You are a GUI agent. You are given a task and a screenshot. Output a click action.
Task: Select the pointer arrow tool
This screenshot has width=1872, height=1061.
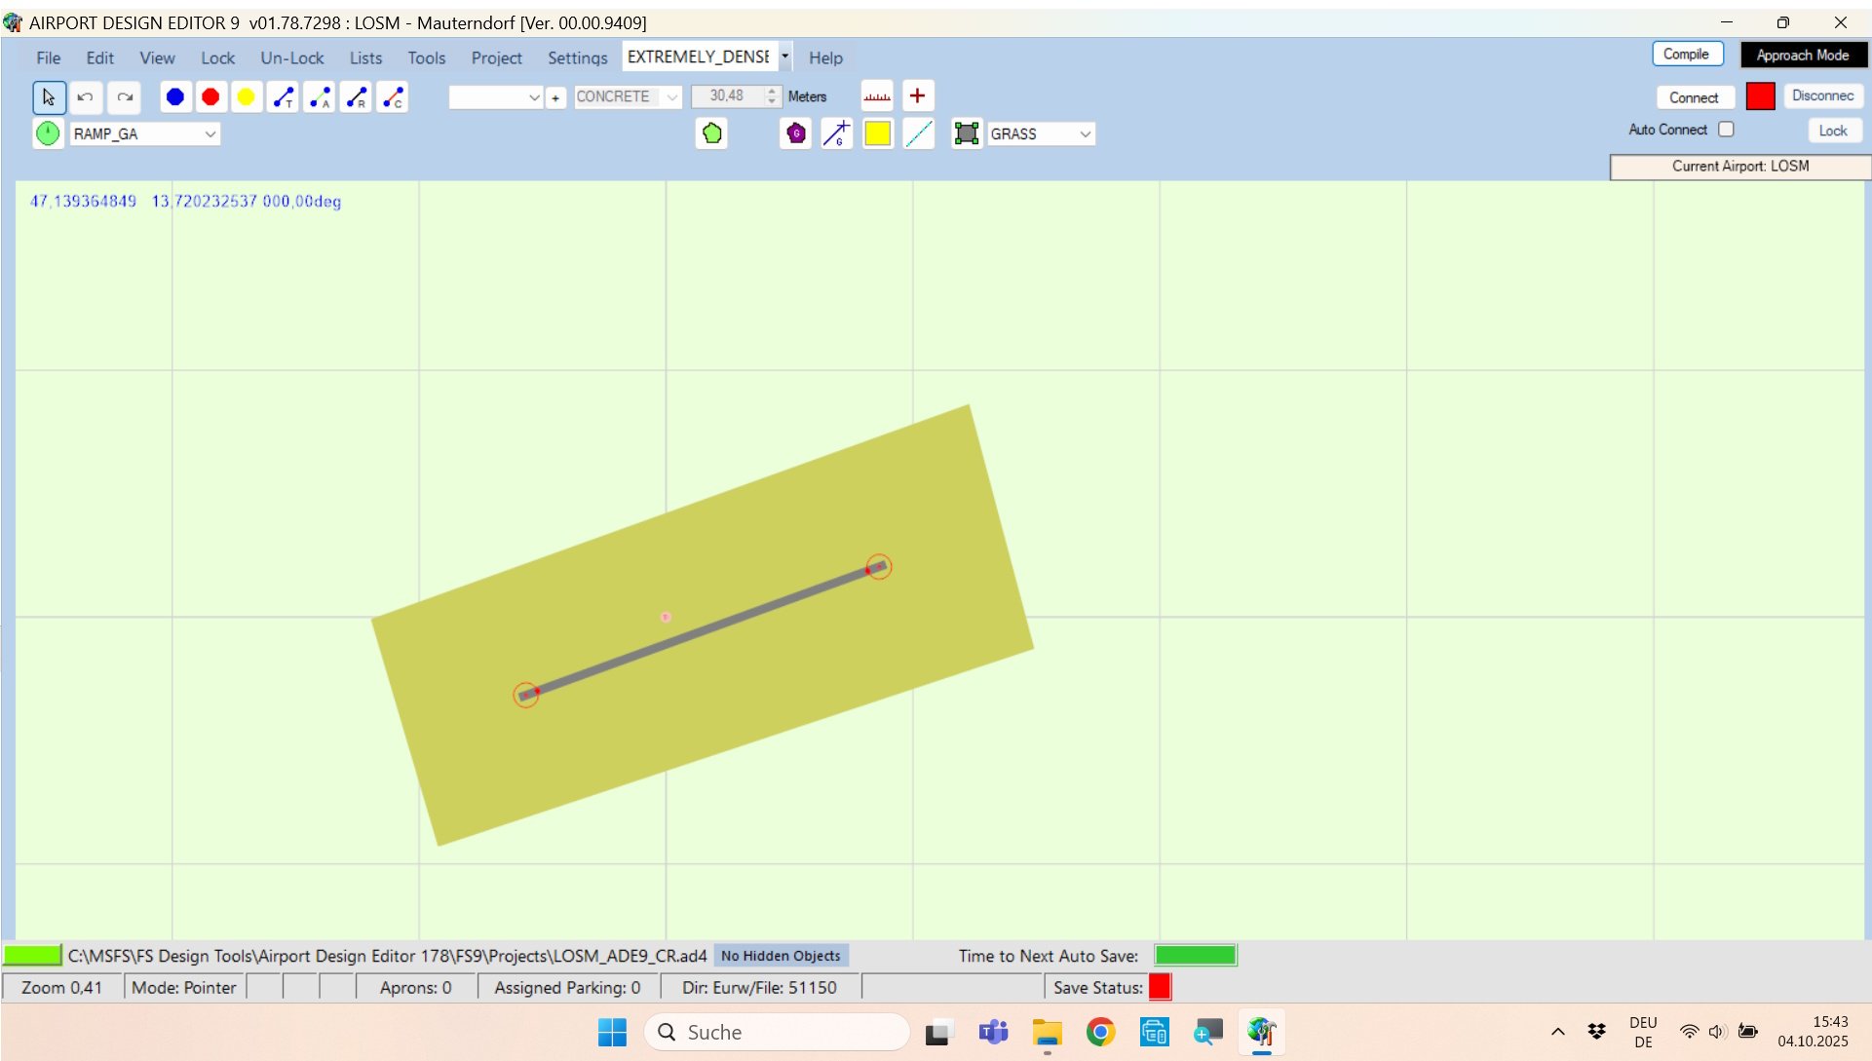click(x=49, y=97)
